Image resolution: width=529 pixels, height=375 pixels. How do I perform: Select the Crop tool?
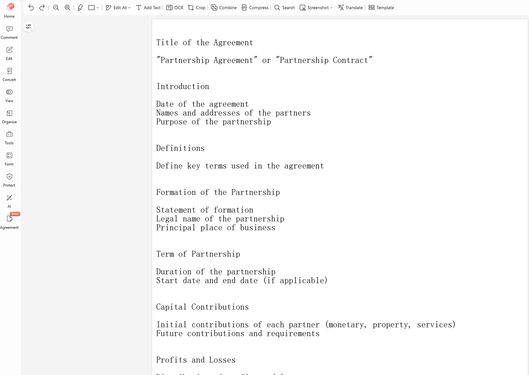(x=197, y=8)
